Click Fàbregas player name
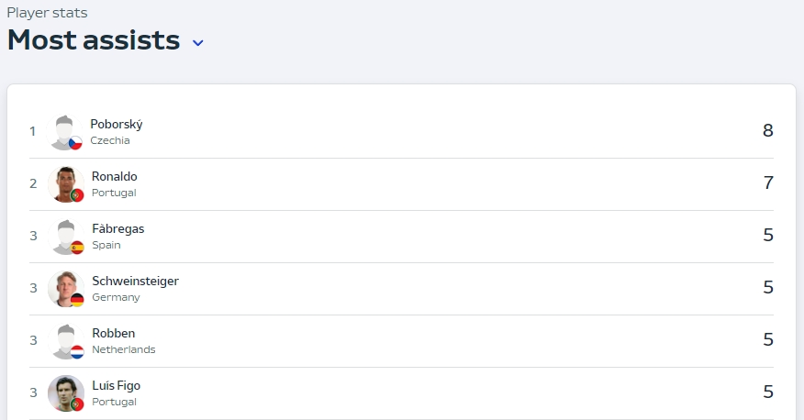Image resolution: width=804 pixels, height=420 pixels. click(x=117, y=228)
